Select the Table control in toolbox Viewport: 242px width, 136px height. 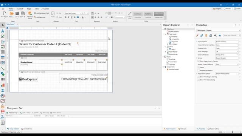[3, 57]
